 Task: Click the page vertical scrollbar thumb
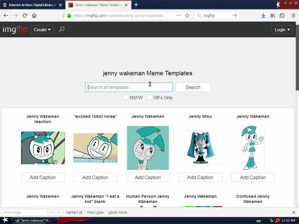(297, 57)
